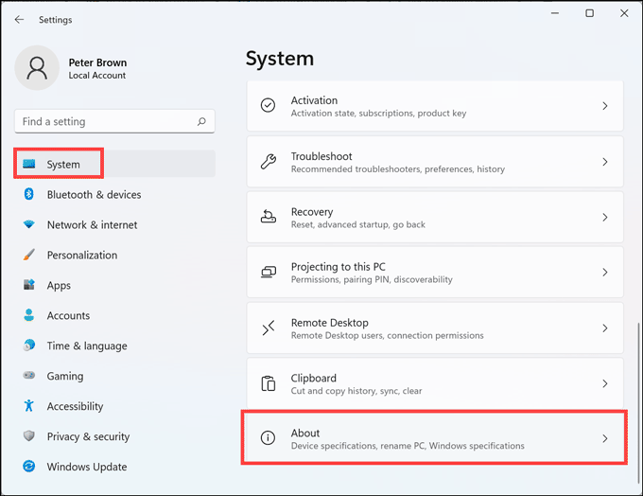Open the Remote Desktop title
The image size is (643, 496).
point(330,323)
